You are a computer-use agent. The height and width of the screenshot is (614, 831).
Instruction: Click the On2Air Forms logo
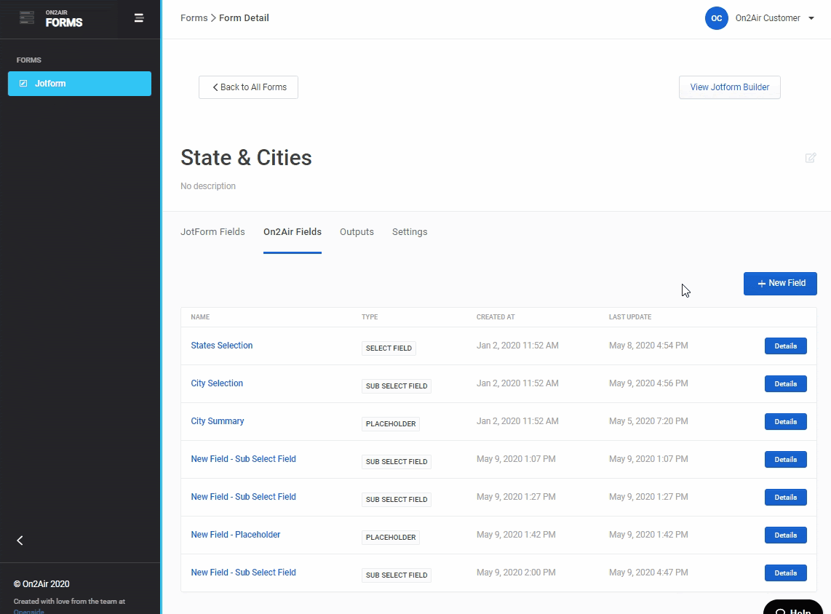[51, 18]
